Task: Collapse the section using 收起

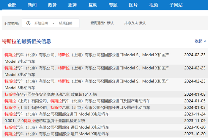Action: [x=198, y=41]
